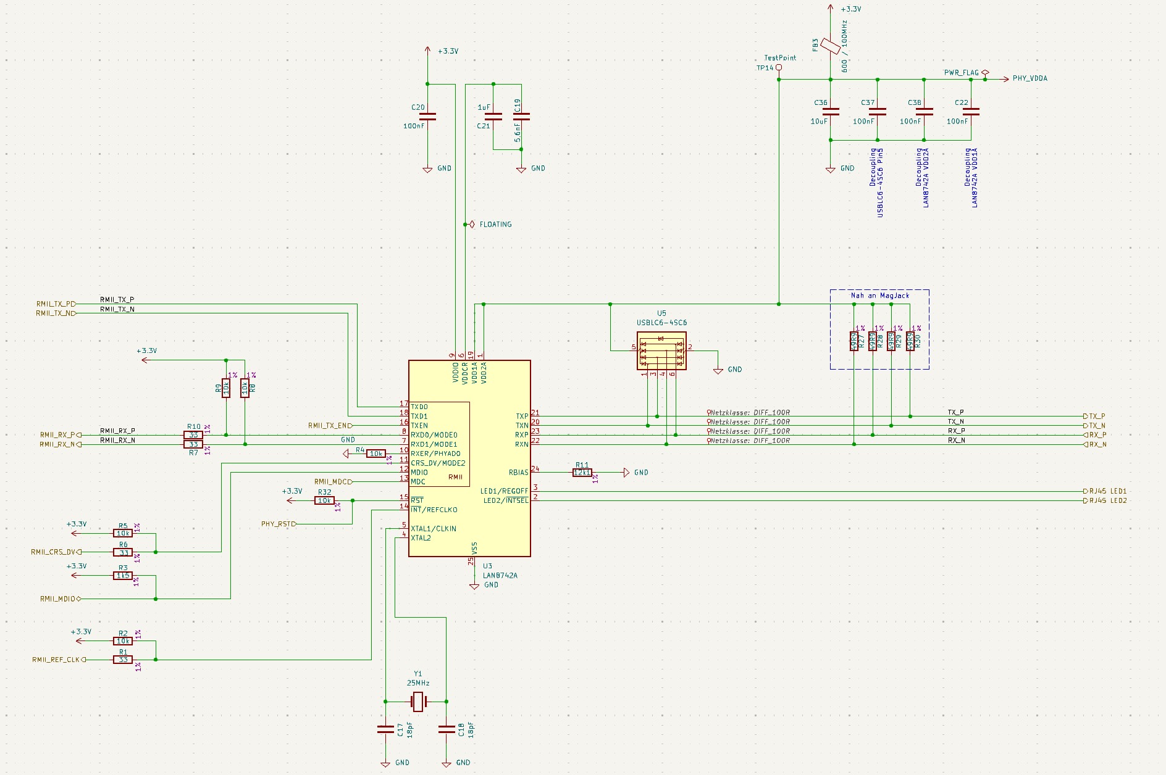
Task: Click the TP14 test point circle
Action: [779, 67]
